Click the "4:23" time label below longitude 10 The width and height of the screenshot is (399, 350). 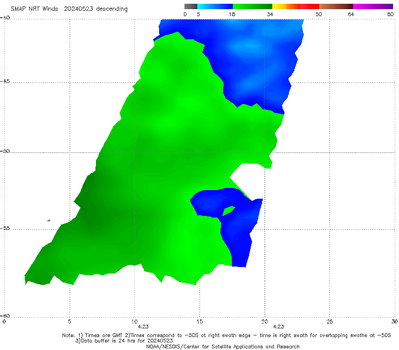click(x=143, y=327)
